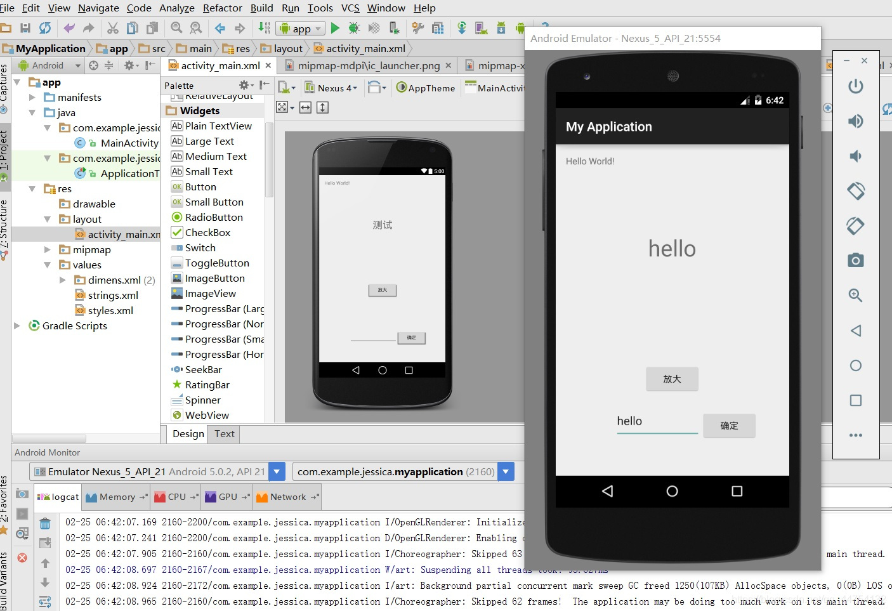This screenshot has height=611, width=892.
Task: Open the Build menu
Action: pos(262,8)
